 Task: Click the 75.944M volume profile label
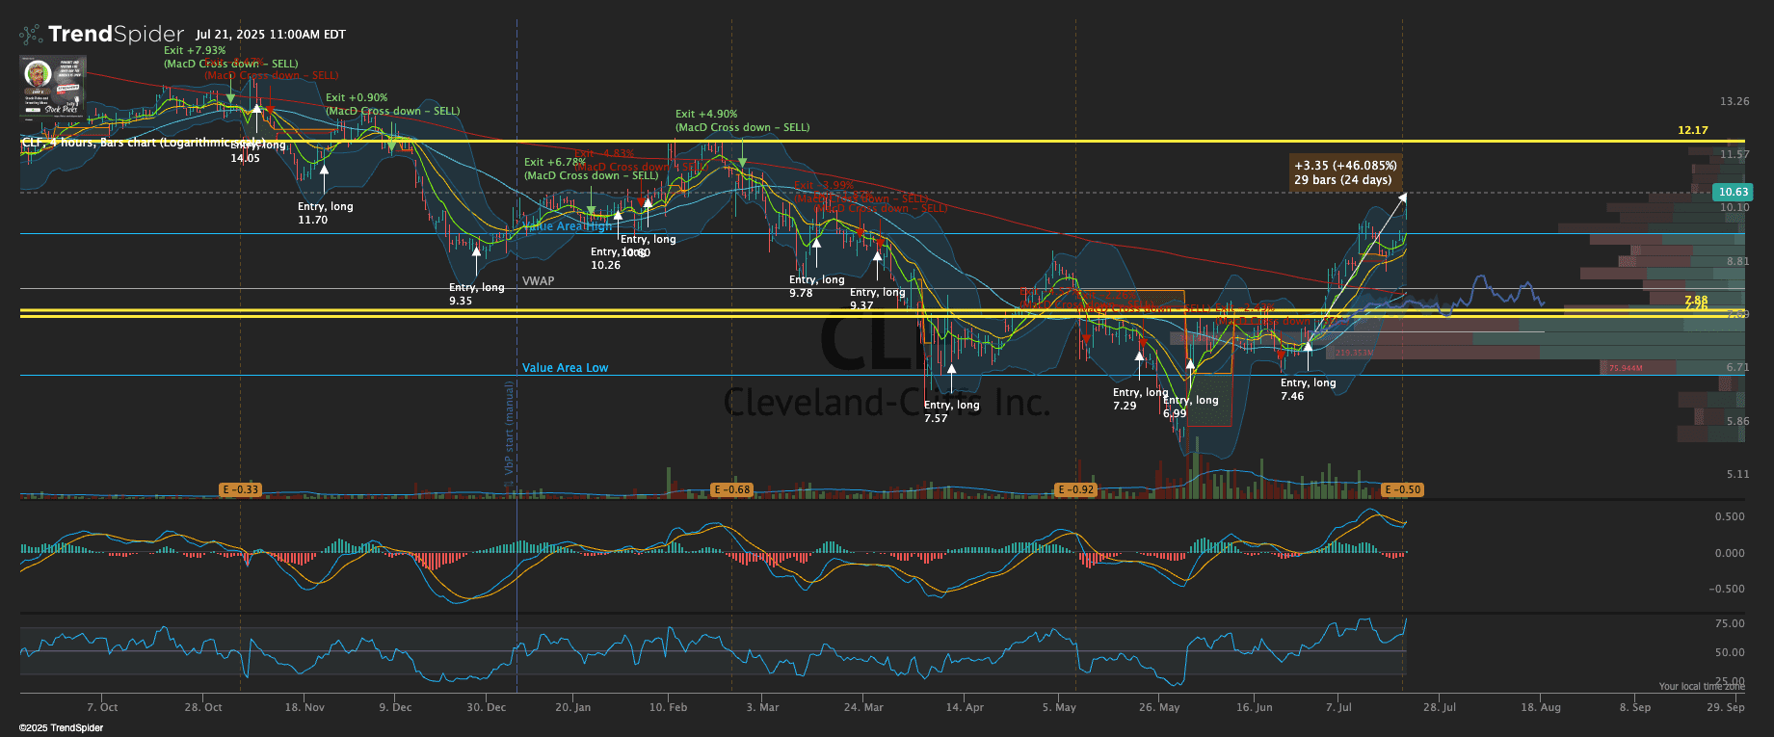tap(1626, 368)
